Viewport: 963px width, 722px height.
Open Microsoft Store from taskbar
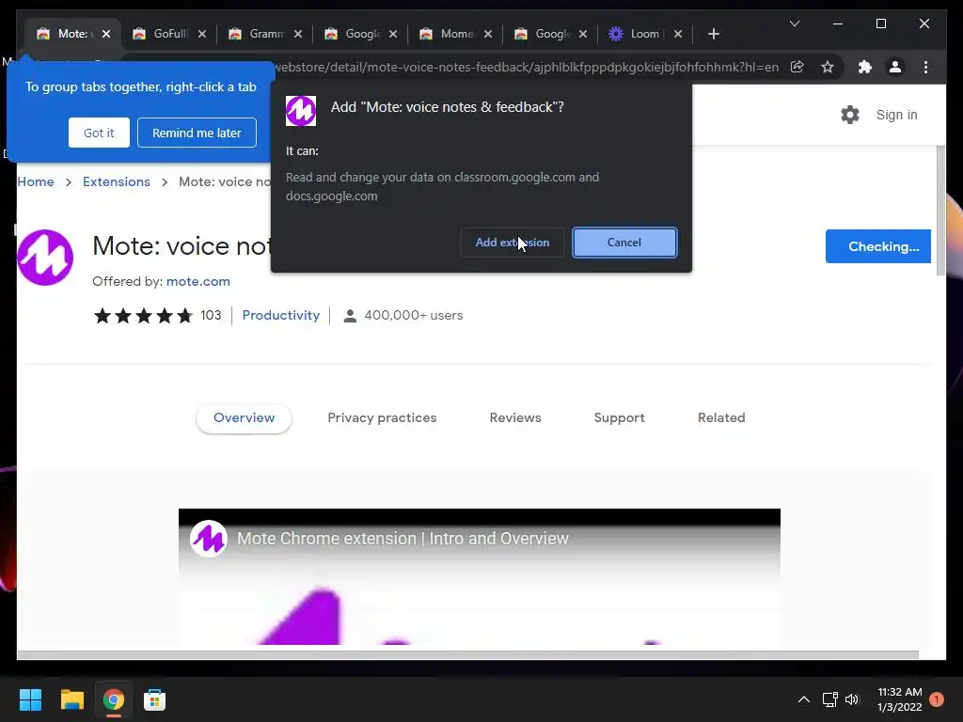point(155,699)
